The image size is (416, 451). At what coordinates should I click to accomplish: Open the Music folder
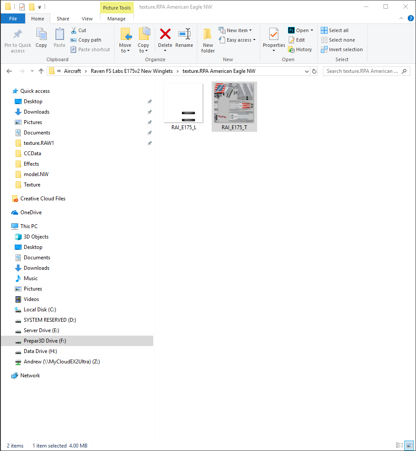coord(30,278)
